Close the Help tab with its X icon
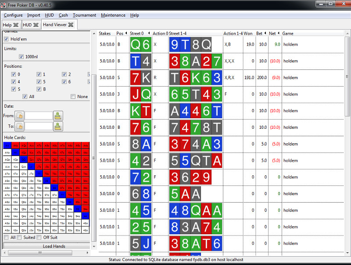This screenshot has width=351, height=265. point(16,25)
